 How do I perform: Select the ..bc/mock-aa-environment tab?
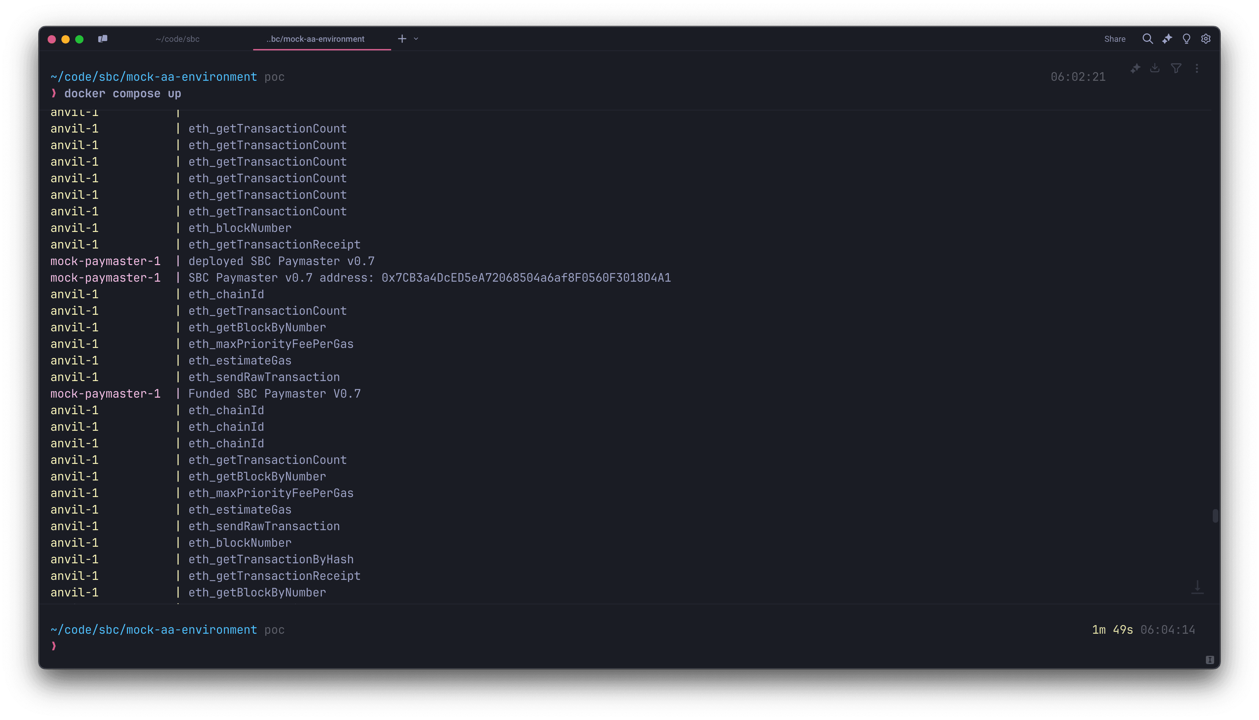pos(315,39)
